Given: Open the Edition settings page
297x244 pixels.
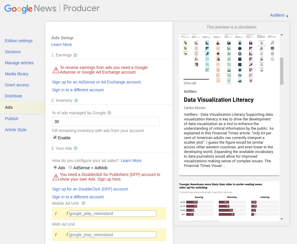Looking at the screenshot, I should (19, 41).
